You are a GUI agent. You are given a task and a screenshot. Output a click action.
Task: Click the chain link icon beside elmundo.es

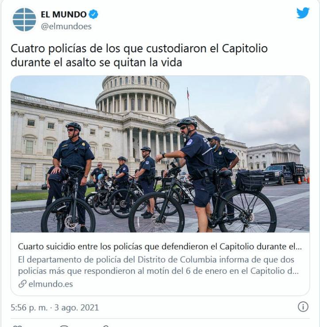[x=22, y=284]
